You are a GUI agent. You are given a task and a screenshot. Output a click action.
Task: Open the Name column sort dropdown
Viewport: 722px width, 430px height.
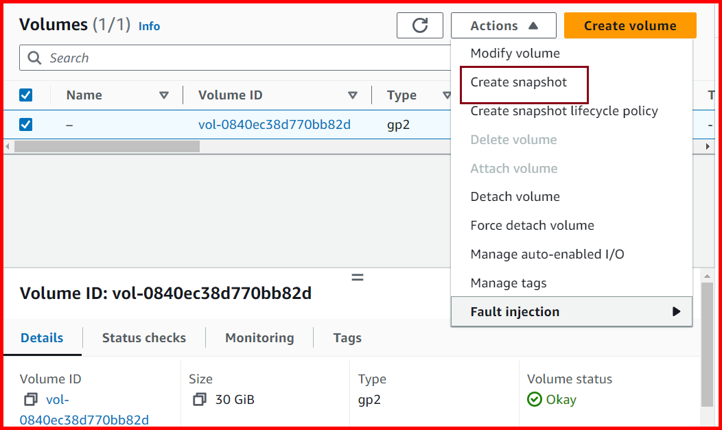coord(165,95)
